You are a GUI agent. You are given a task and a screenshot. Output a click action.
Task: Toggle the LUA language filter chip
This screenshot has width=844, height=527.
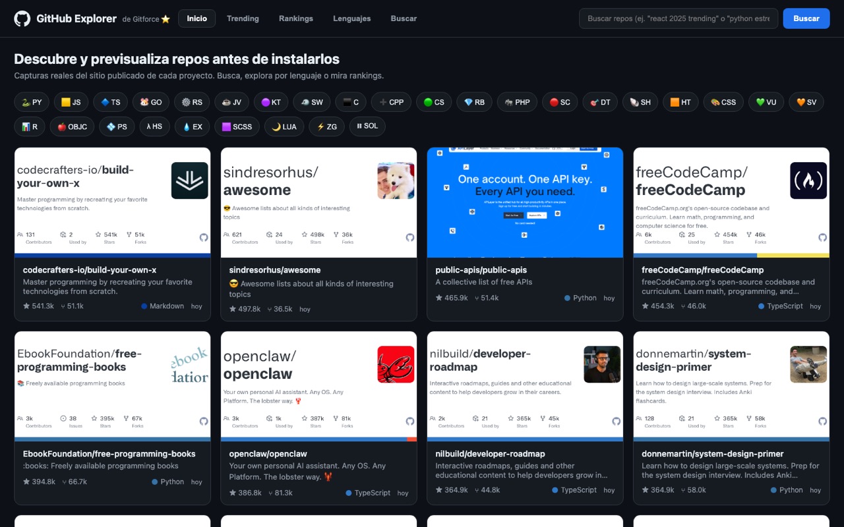[x=284, y=126]
